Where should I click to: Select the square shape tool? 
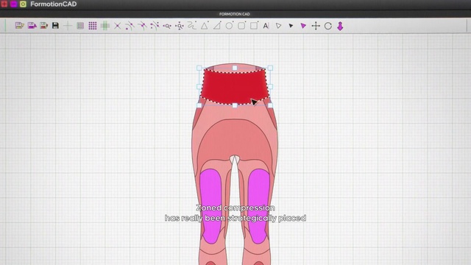[254, 26]
